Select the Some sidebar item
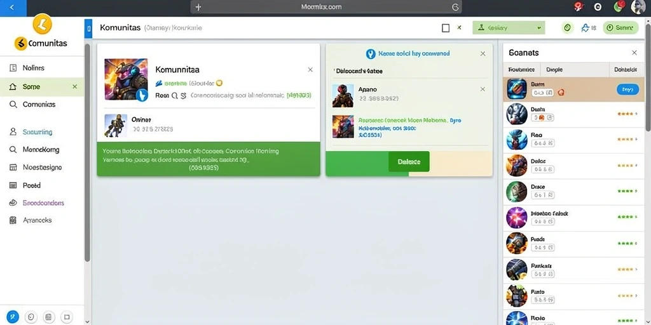Viewport: 651px width, 325px height. point(41,86)
